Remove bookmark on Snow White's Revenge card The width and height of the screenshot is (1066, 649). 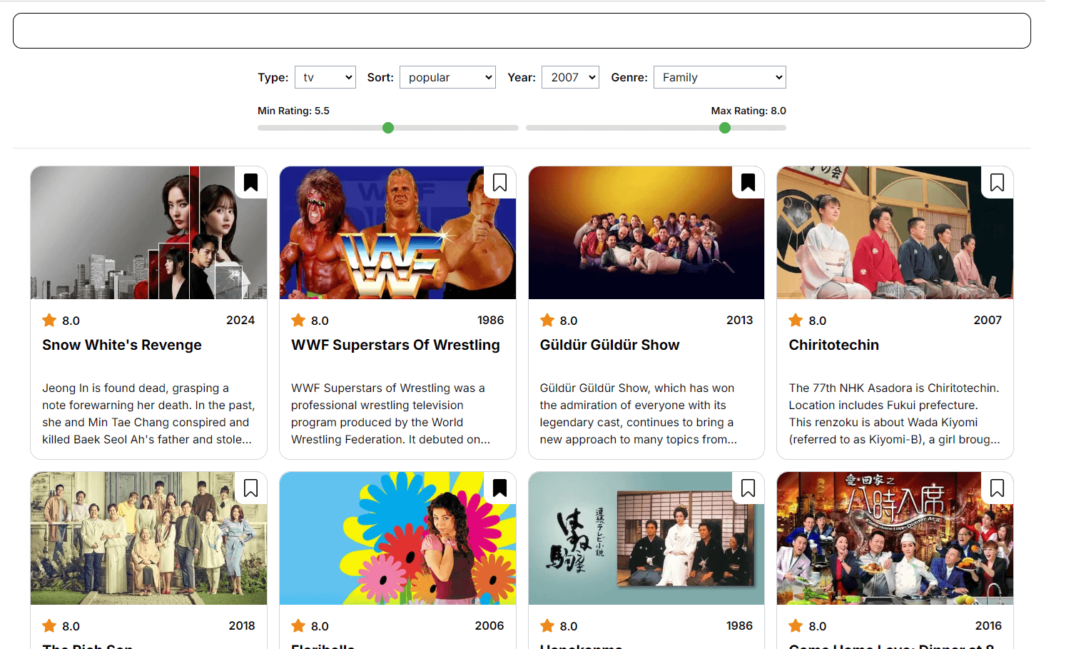(x=250, y=183)
